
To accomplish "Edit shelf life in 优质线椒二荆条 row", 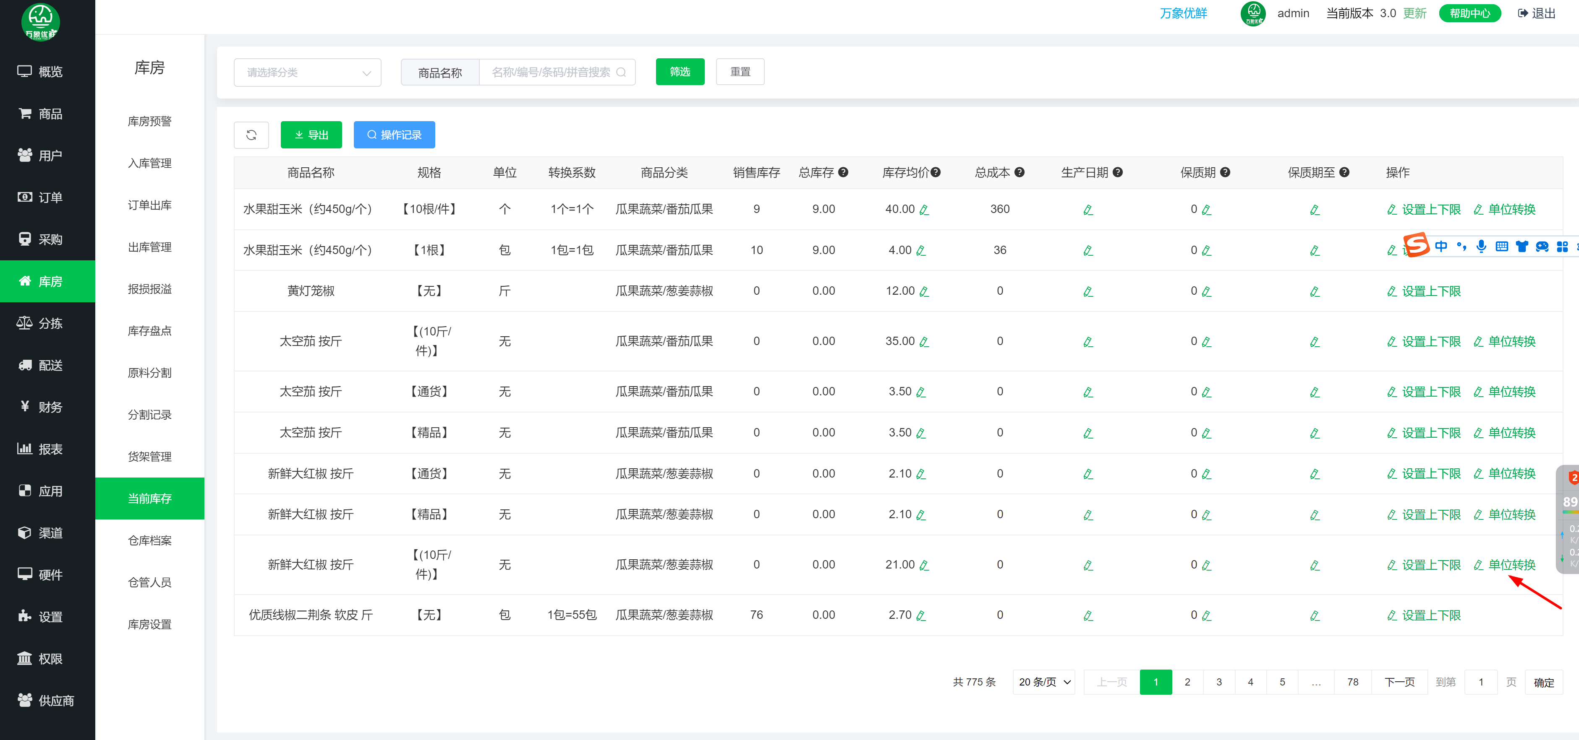I will tap(1206, 616).
